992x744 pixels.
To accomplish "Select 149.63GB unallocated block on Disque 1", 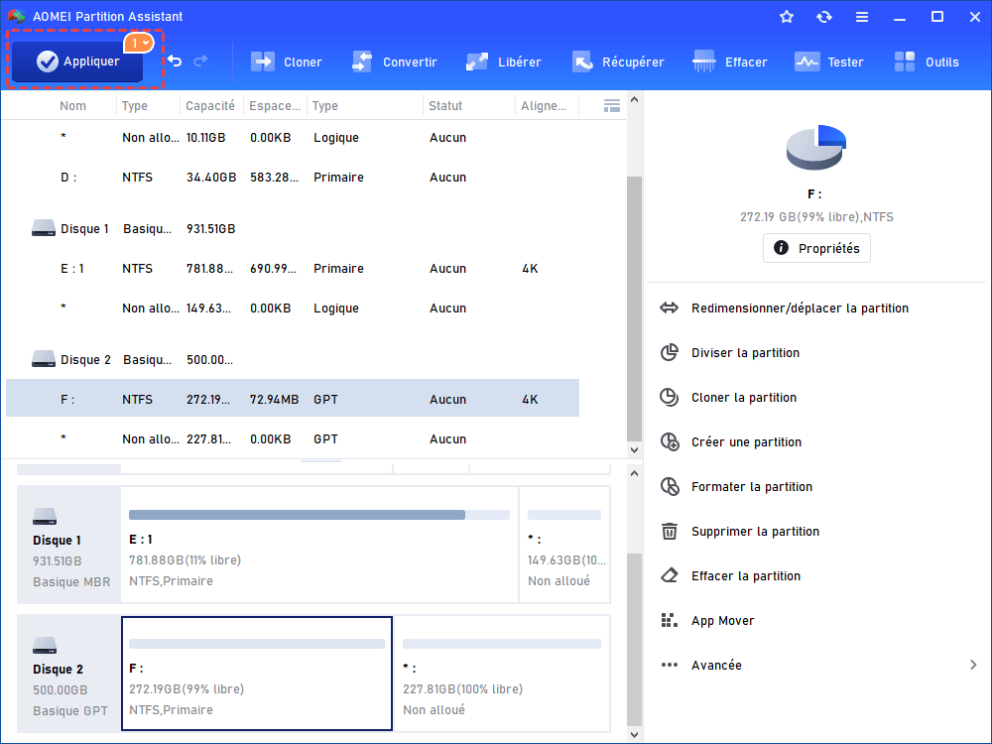I will (564, 545).
